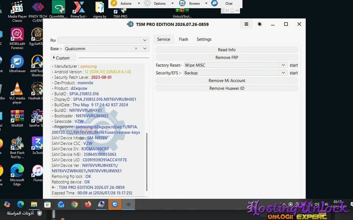Viewport: 353px width, 220px height.
Task: Open Microsoft Store from the taskbar
Action: pos(47,204)
